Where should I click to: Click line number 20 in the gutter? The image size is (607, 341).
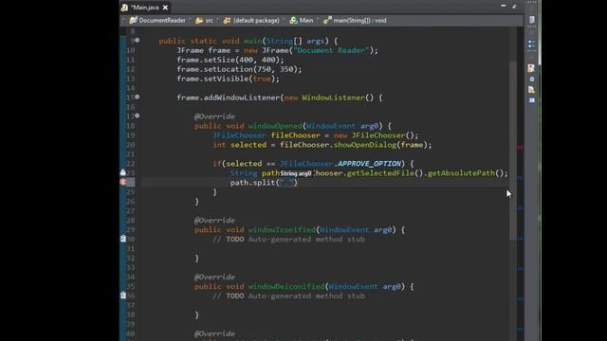click(x=131, y=145)
